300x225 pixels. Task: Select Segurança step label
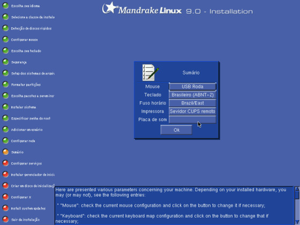19,62
